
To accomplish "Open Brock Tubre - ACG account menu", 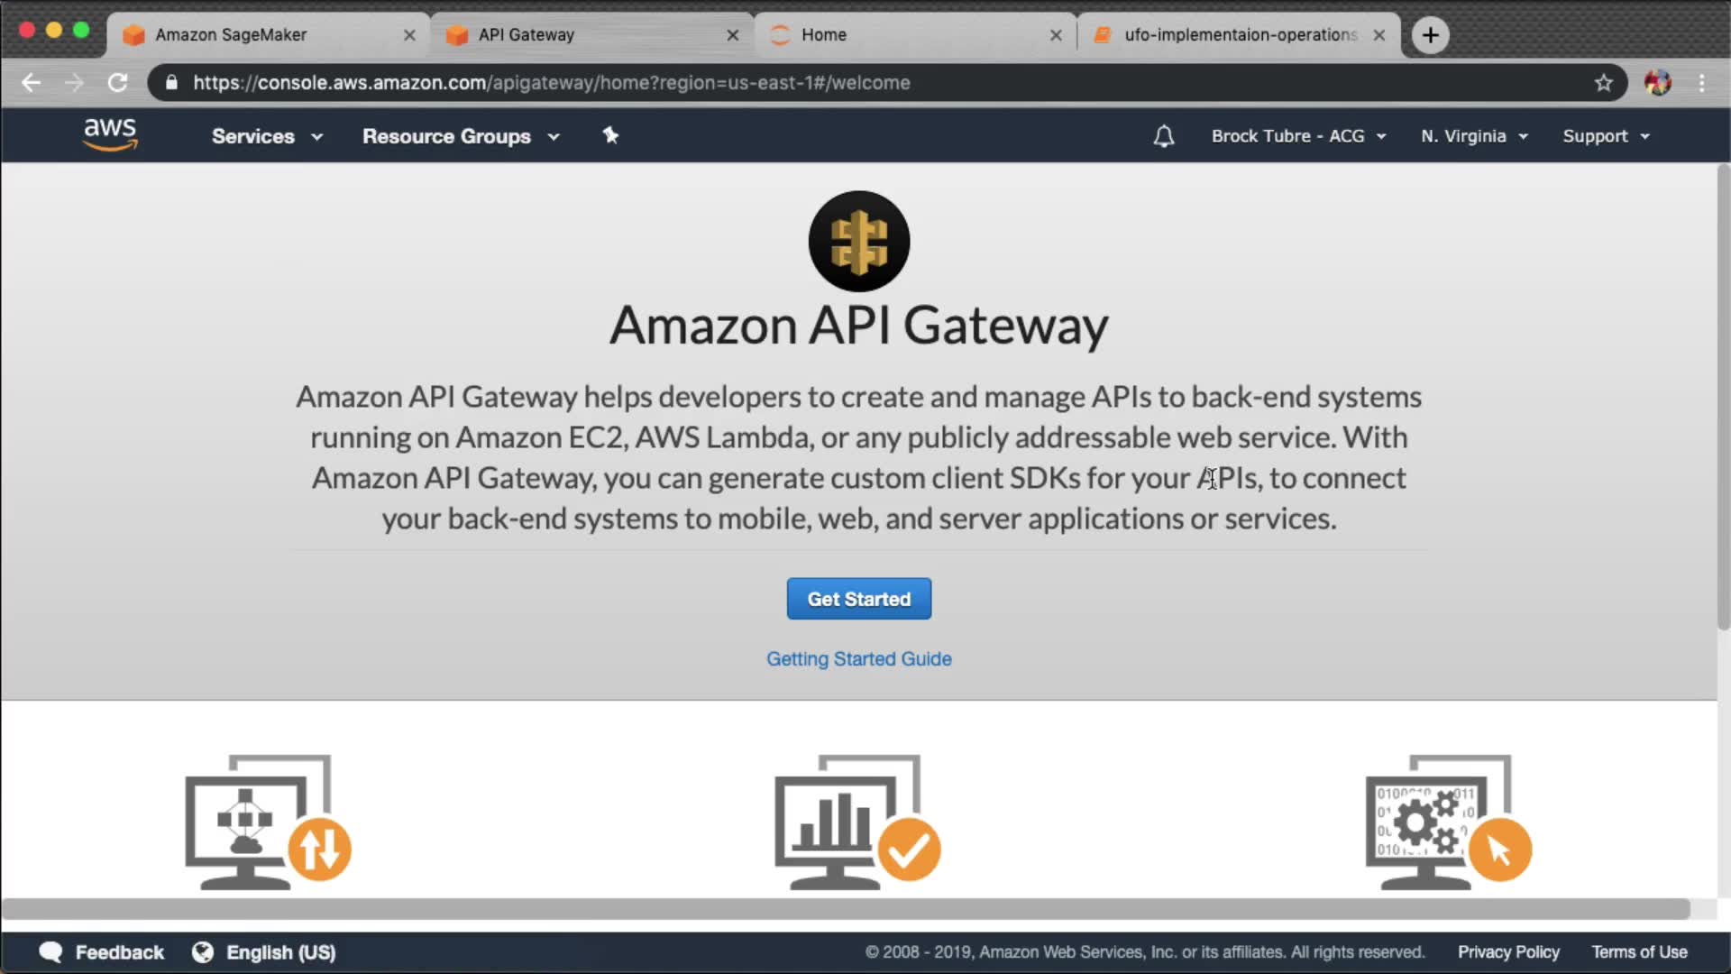I will [x=1297, y=136].
